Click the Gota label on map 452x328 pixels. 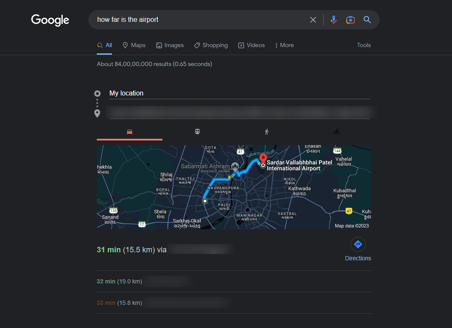(210, 149)
